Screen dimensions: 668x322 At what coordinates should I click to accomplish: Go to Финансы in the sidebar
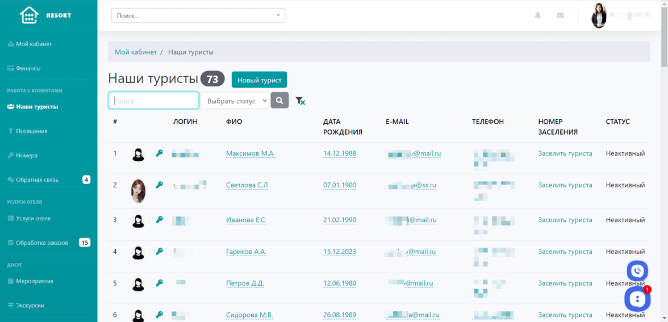(28, 68)
